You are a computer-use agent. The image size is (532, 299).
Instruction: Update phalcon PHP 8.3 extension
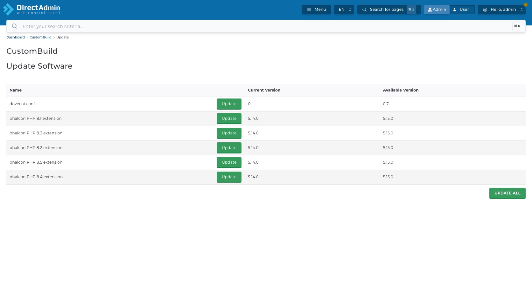(x=229, y=133)
